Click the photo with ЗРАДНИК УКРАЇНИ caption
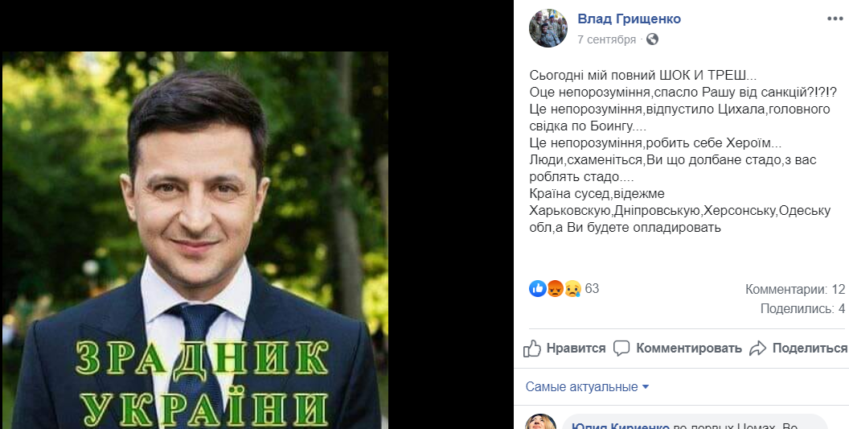The height and width of the screenshot is (429, 849). (195, 241)
